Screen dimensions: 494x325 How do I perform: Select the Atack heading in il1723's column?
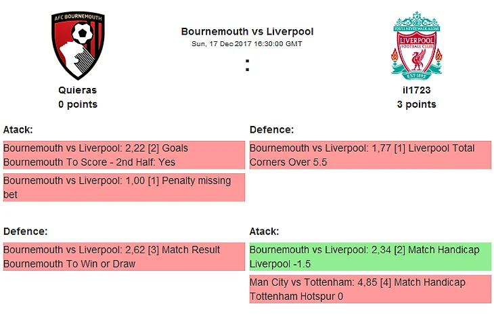265,231
